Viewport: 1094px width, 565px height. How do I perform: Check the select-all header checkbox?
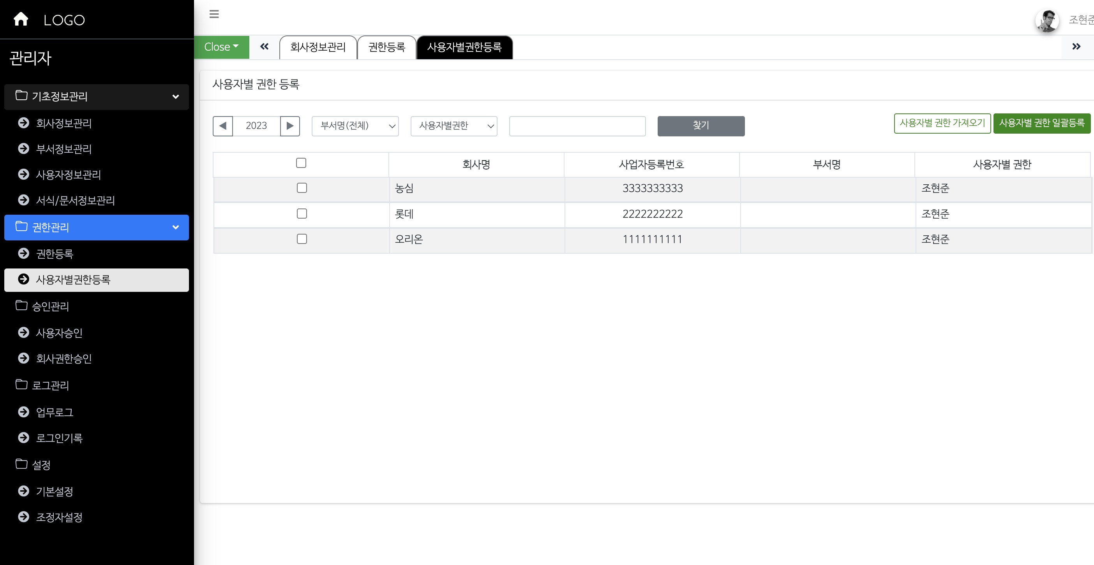301,163
